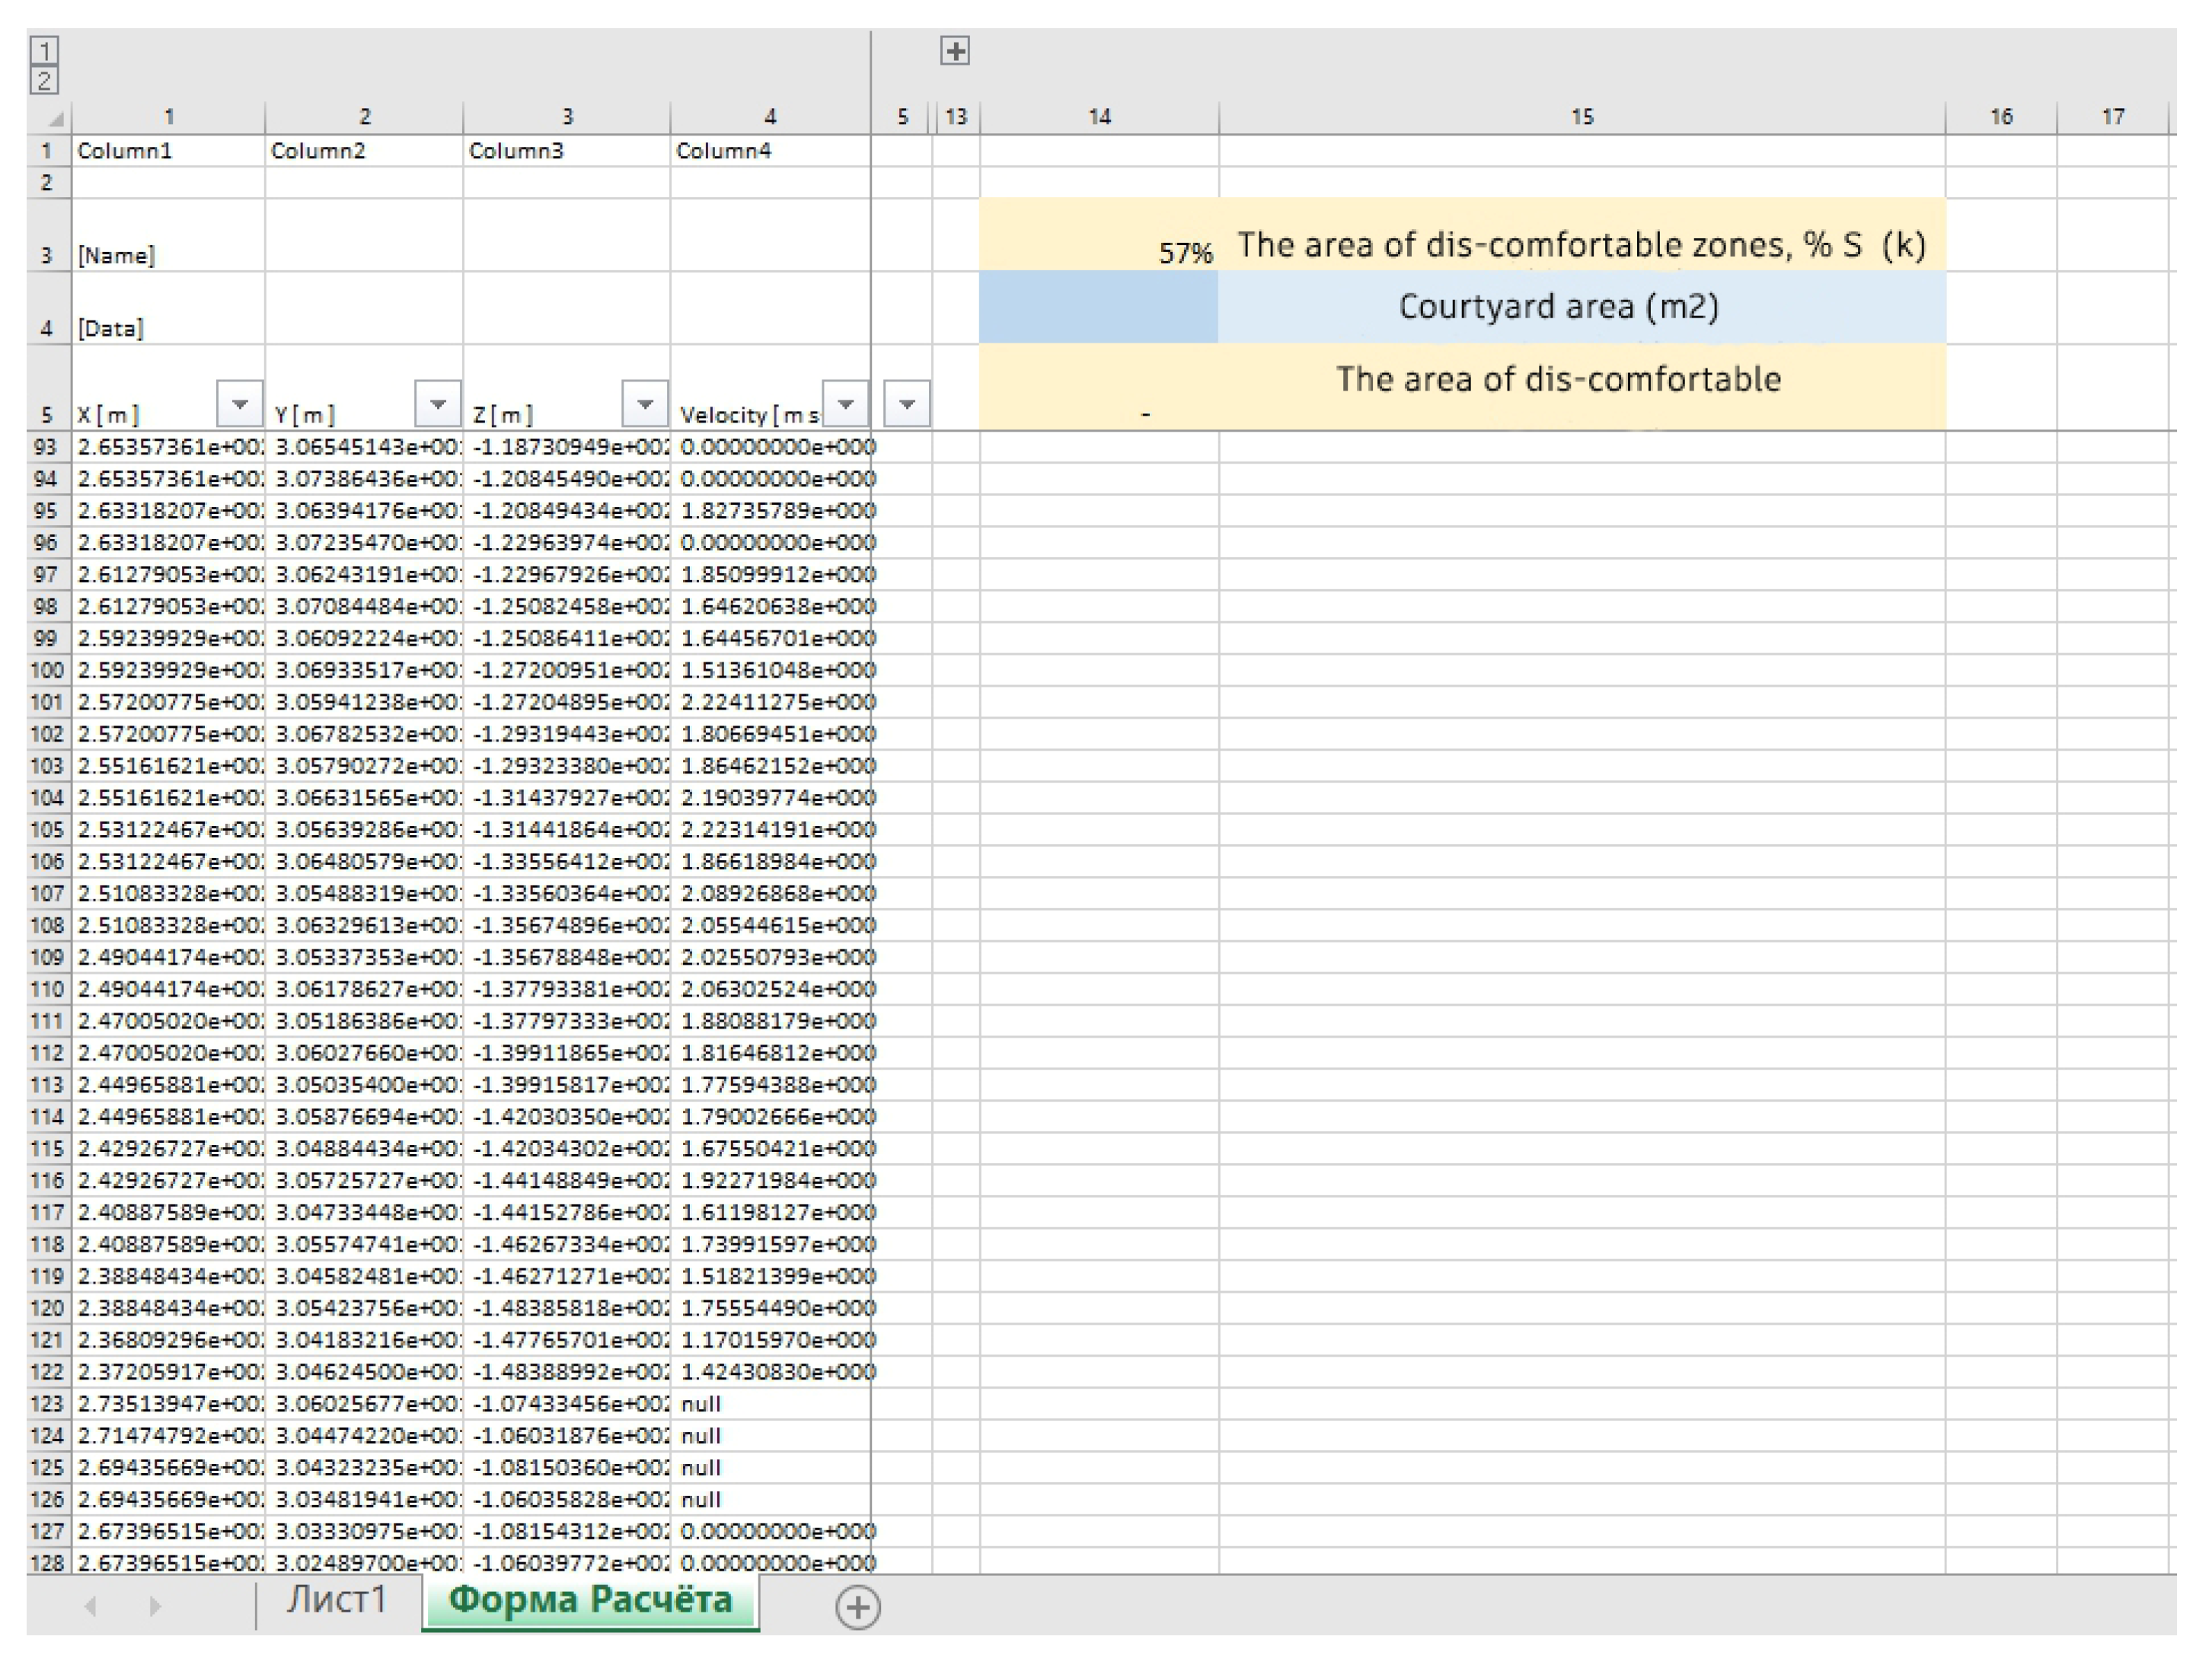Select the Форма Расчёта sheet tab
The height and width of the screenshot is (1665, 2212).
[x=590, y=1600]
